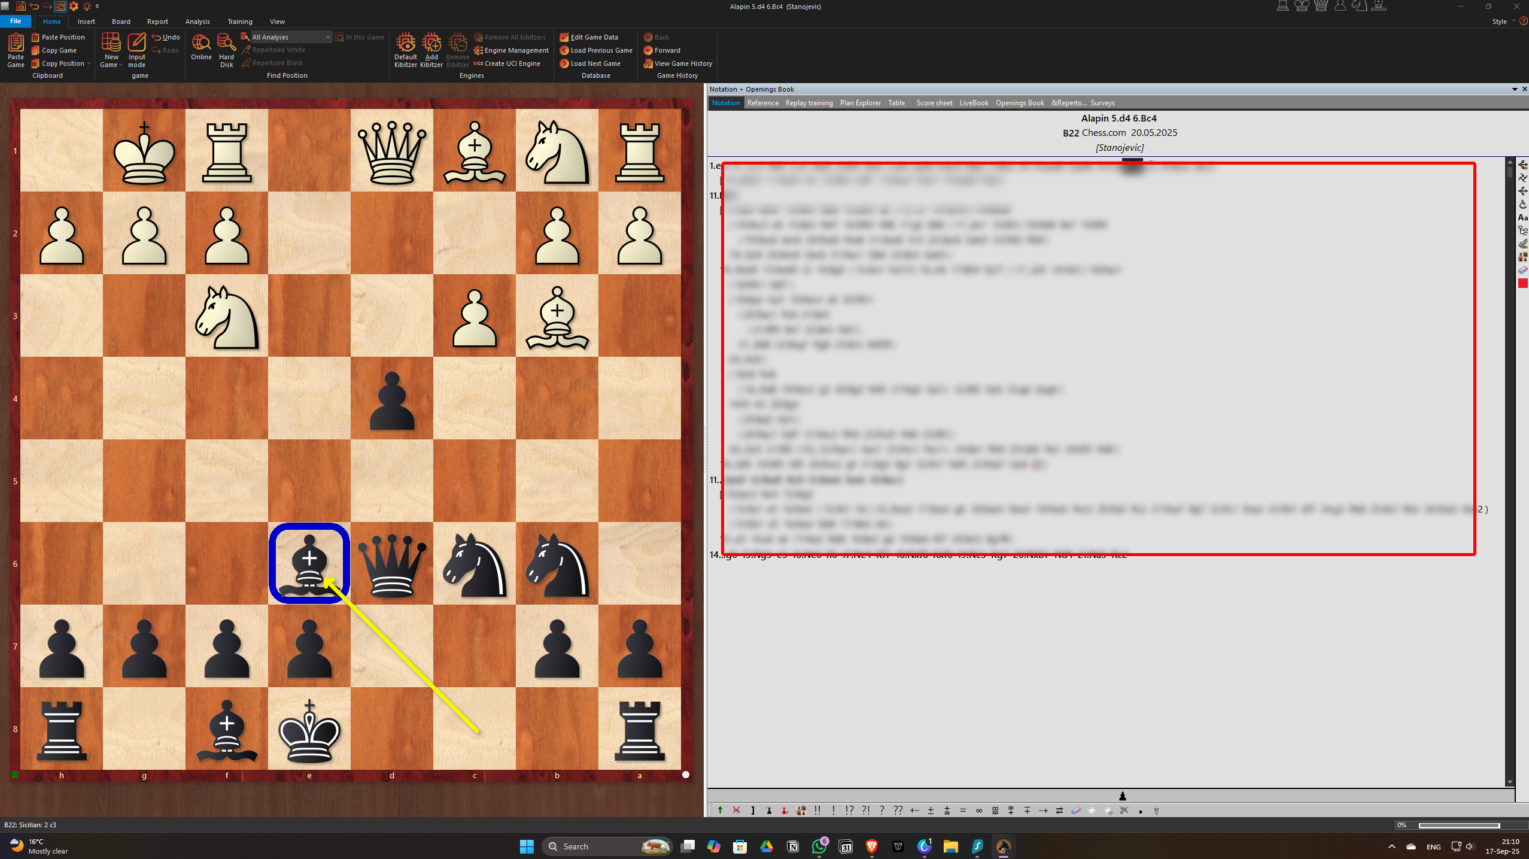Click the green up-arrow promote variation icon
The height and width of the screenshot is (859, 1529).
click(720, 811)
